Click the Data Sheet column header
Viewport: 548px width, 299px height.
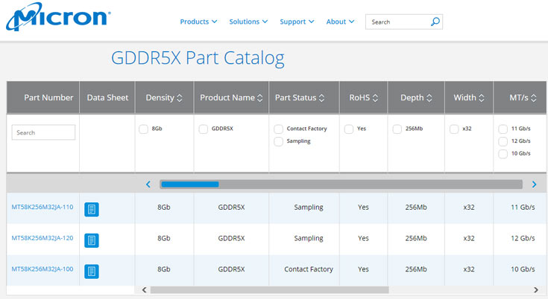click(107, 97)
